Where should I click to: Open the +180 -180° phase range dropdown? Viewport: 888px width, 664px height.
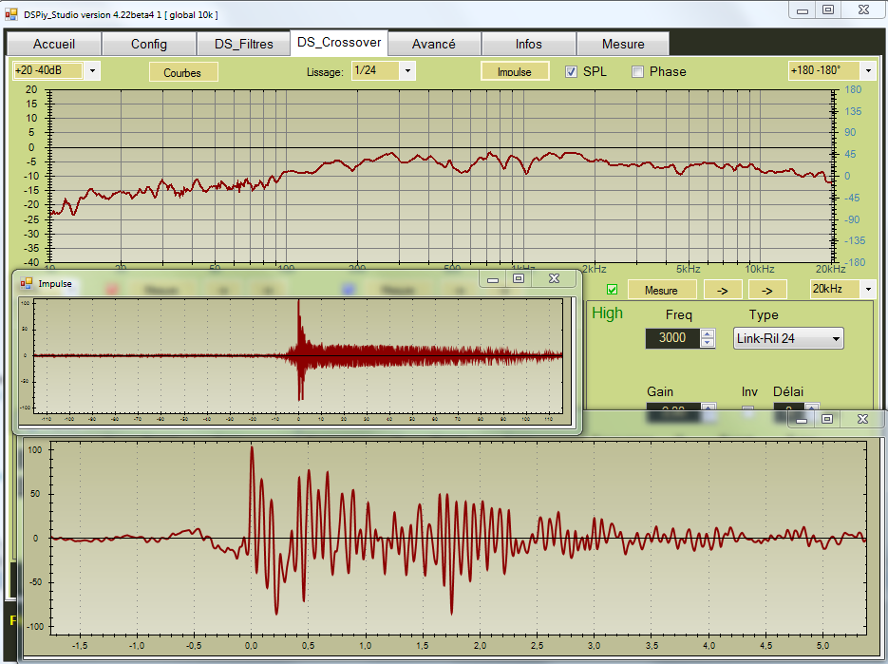(868, 71)
